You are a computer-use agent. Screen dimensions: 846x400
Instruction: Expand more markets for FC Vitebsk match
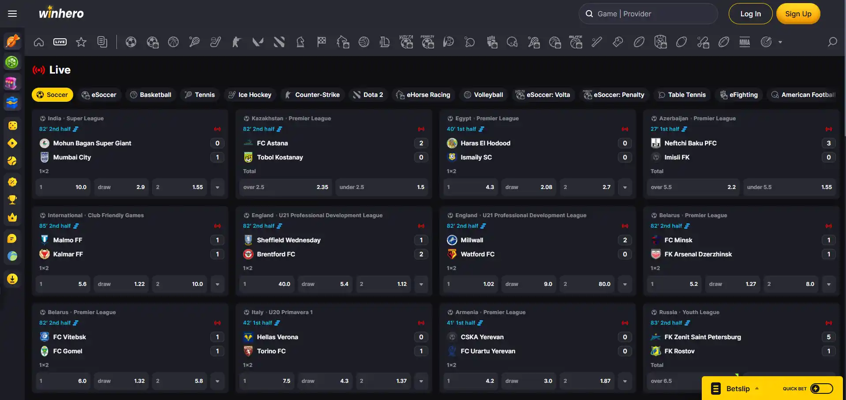pyautogui.click(x=217, y=381)
